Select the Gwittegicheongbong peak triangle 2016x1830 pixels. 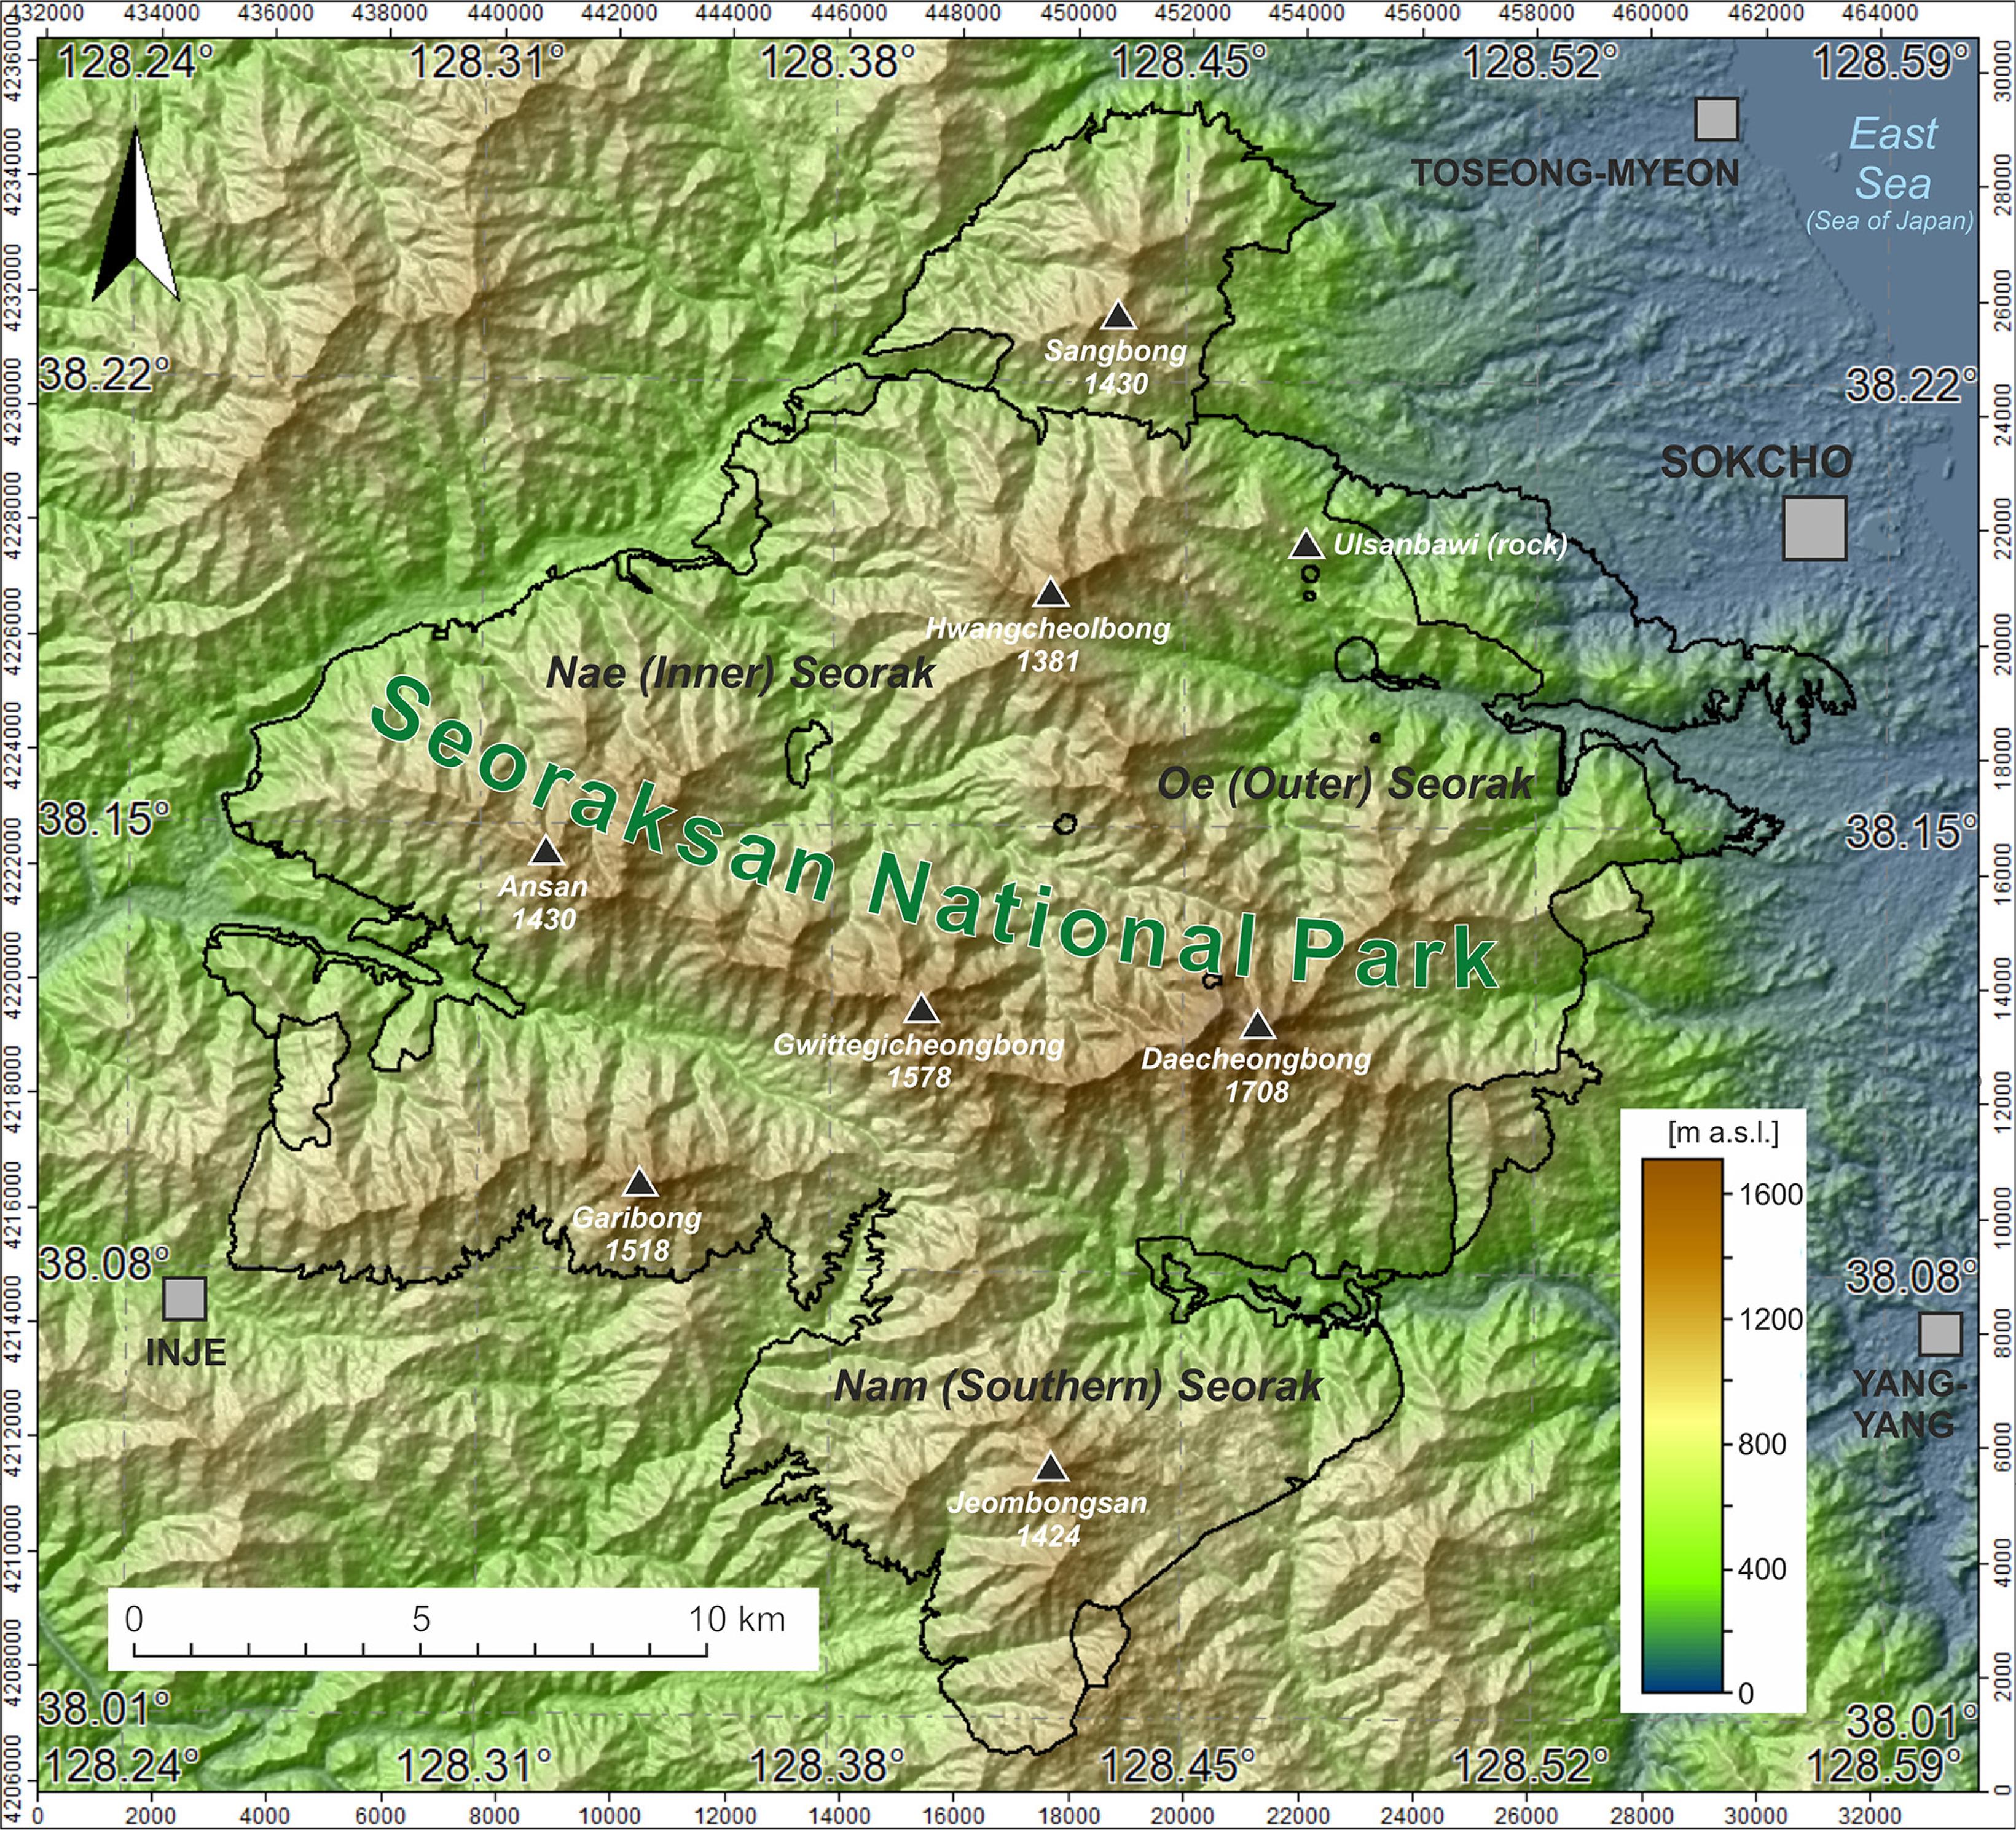(922, 1011)
